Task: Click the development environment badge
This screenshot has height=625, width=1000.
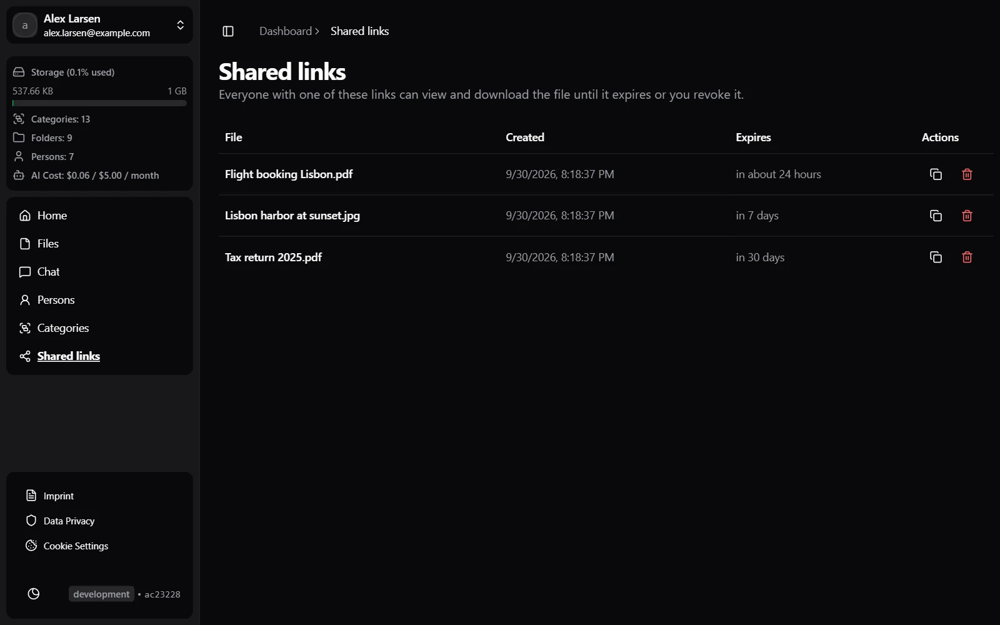Action: click(x=101, y=594)
